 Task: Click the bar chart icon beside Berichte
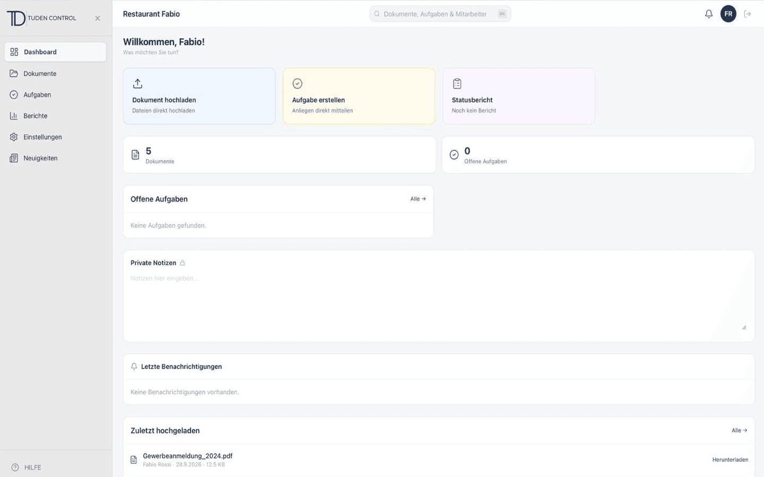coord(14,116)
